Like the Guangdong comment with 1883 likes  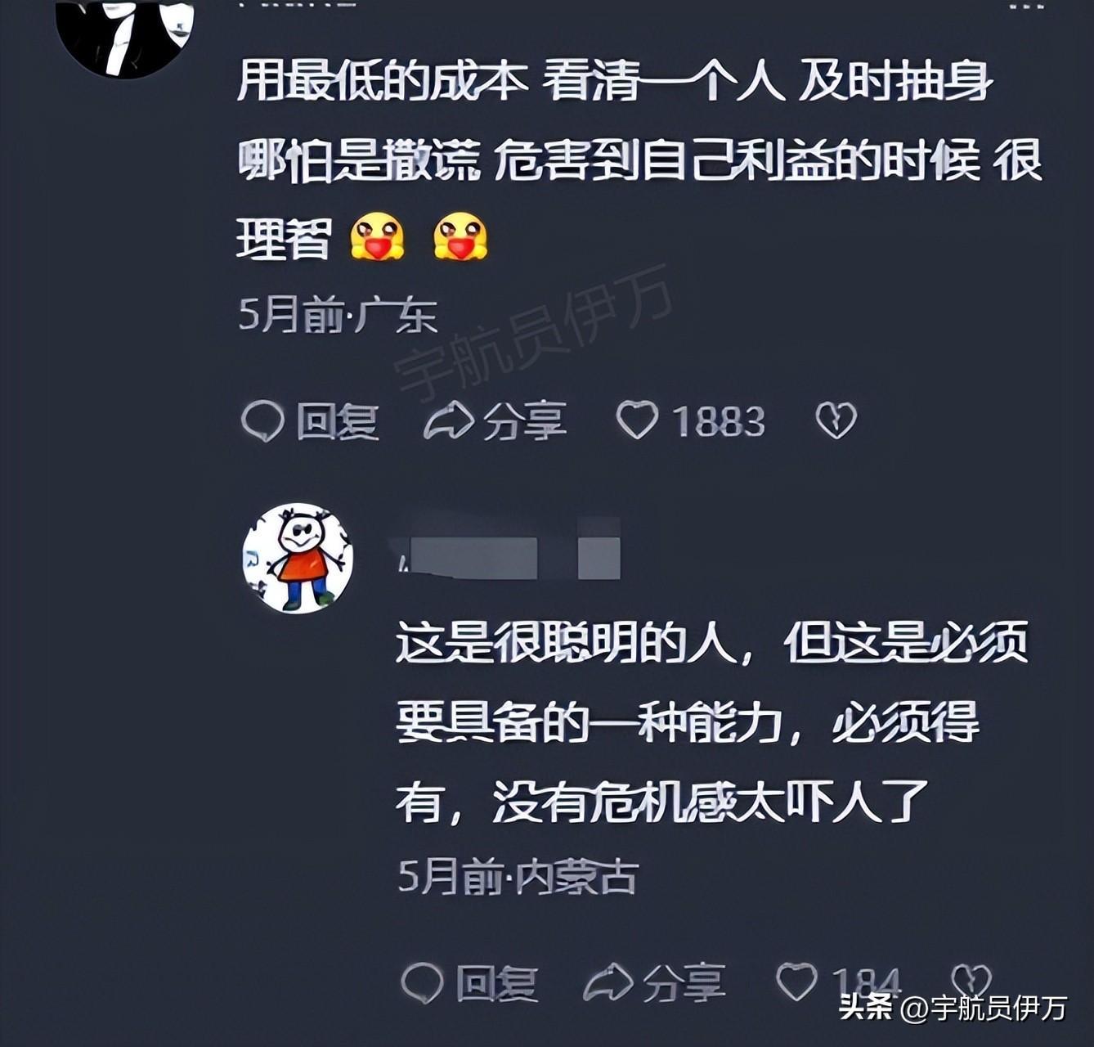tap(637, 420)
